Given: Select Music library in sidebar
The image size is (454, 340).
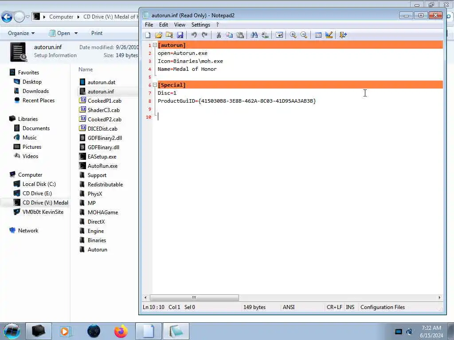Looking at the screenshot, I should (30, 138).
